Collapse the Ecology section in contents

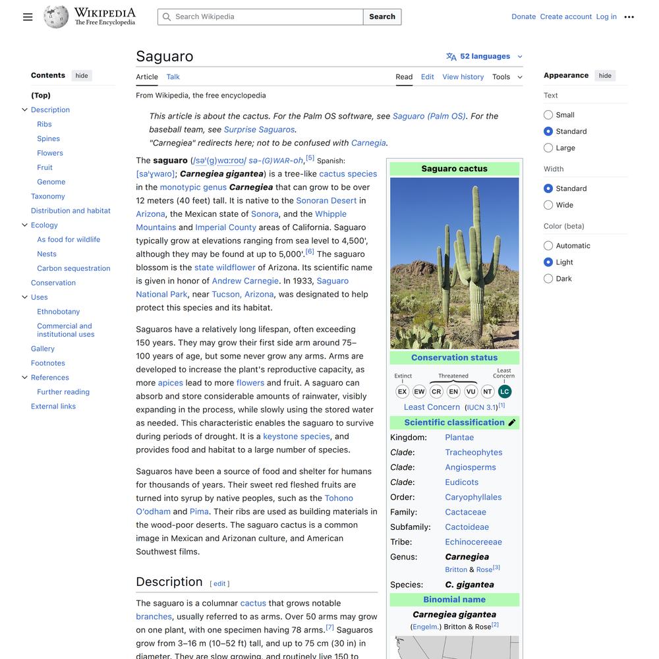(x=24, y=225)
